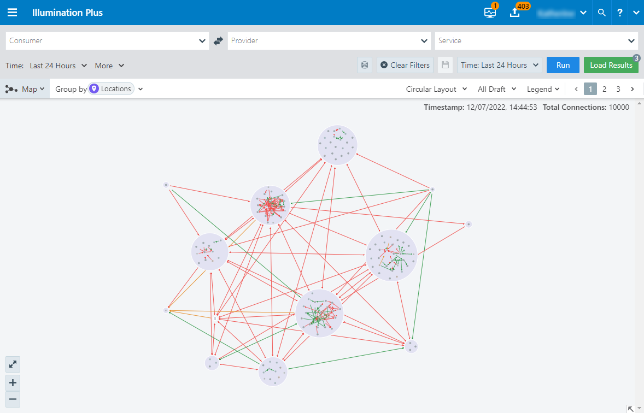Expand the Group by Locations chevron
The width and height of the screenshot is (644, 413).
[140, 88]
